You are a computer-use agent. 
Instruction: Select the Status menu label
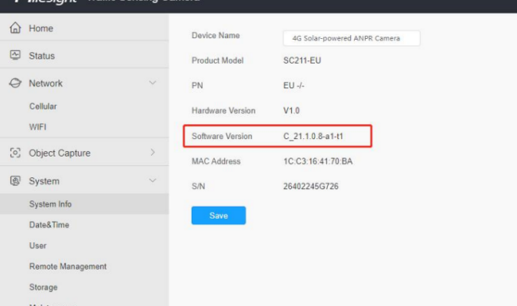(x=42, y=56)
